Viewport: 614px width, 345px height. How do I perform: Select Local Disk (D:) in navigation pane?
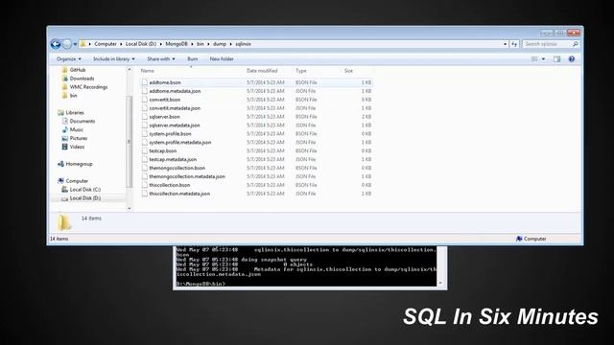coord(85,198)
